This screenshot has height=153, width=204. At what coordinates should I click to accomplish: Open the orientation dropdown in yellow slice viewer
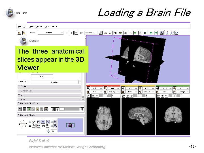[131, 88]
